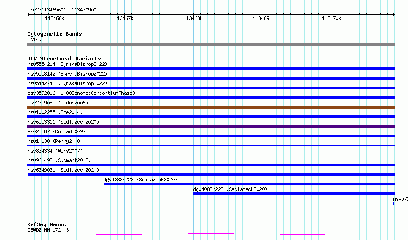Click the purple bar for nsv6553311

point(211,126)
